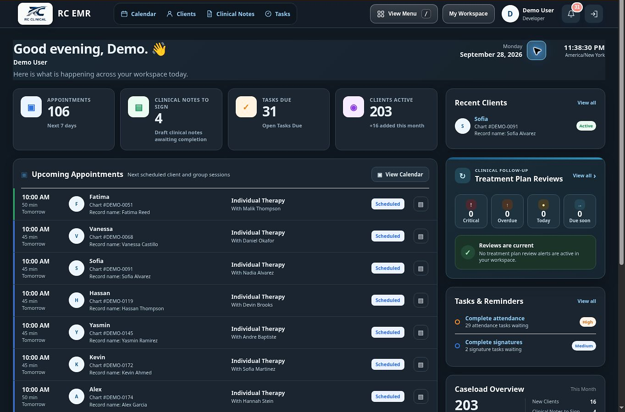This screenshot has width=625, height=412.
Task: Select the Due soon reviews tile
Action: pyautogui.click(x=580, y=211)
